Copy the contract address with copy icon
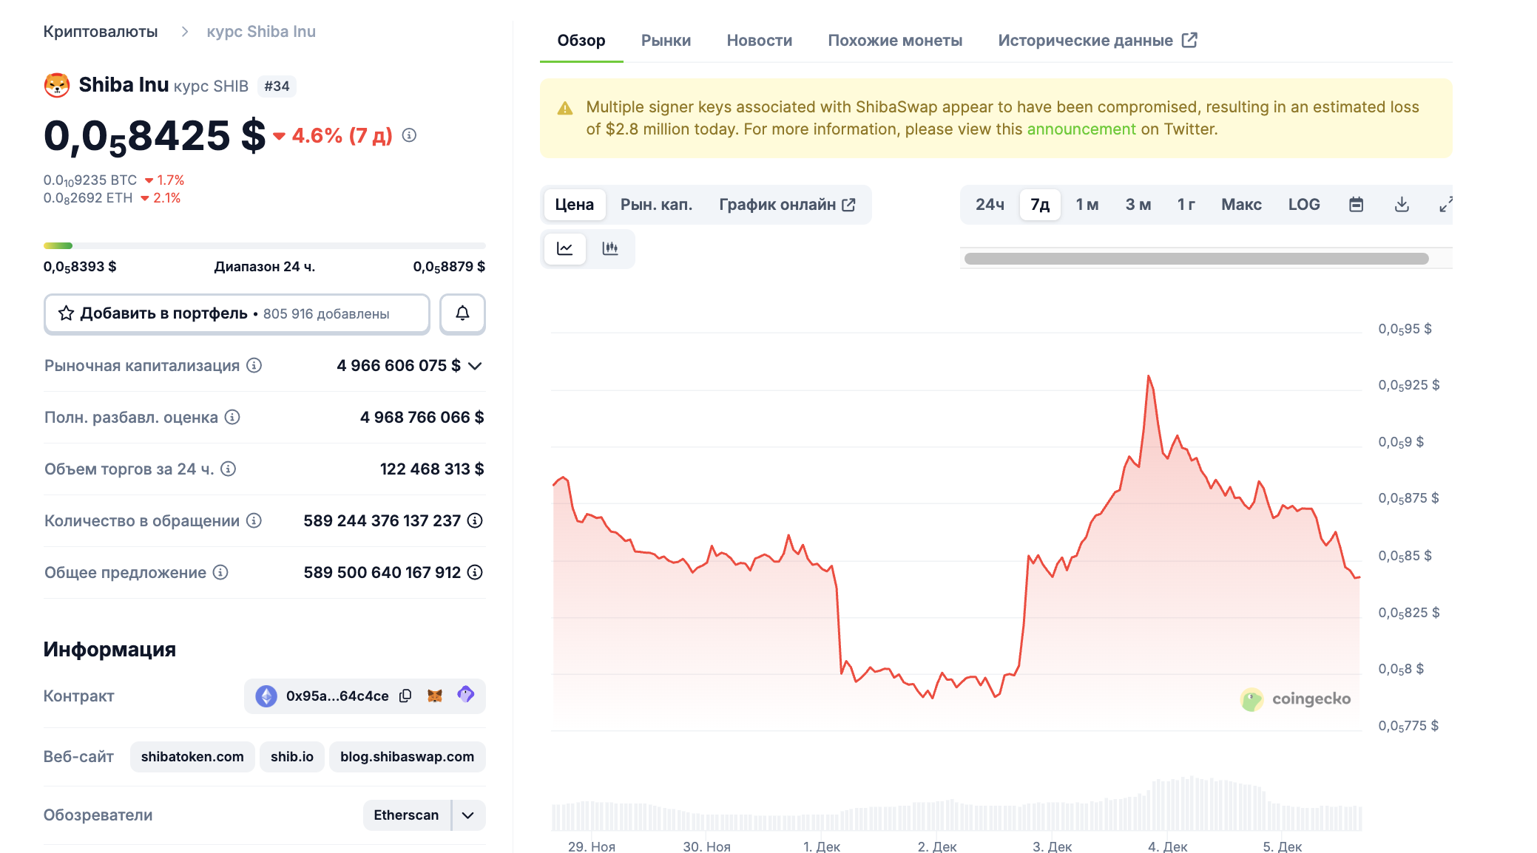 click(405, 696)
